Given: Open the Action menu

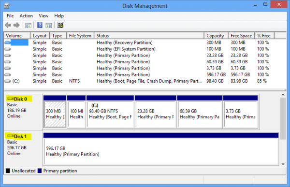Looking at the screenshot, I should click(26, 16).
